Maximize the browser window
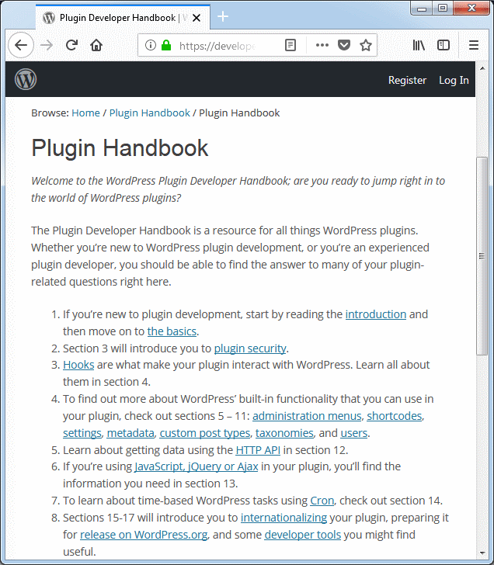The width and height of the screenshot is (494, 565). coord(443,8)
